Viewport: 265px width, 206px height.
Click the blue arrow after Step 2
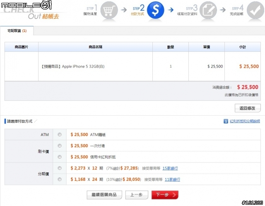171,10
